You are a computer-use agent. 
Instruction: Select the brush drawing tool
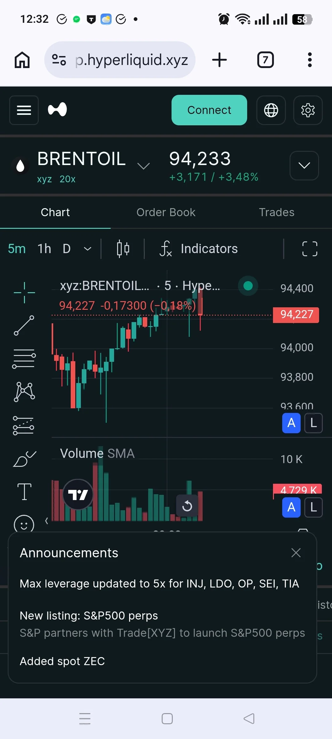click(25, 459)
